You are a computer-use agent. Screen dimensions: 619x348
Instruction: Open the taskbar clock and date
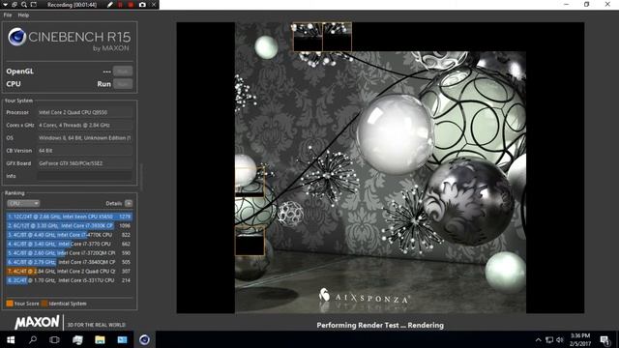pyautogui.click(x=580, y=339)
